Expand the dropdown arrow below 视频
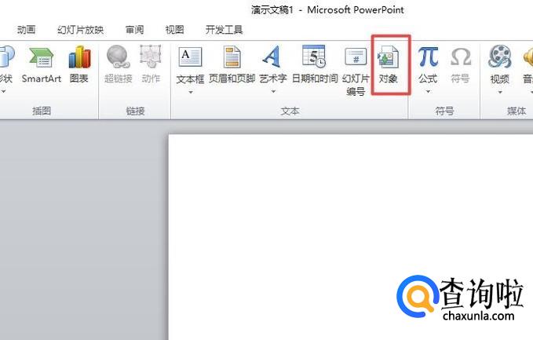Image resolution: width=533 pixels, height=340 pixels. [x=499, y=92]
